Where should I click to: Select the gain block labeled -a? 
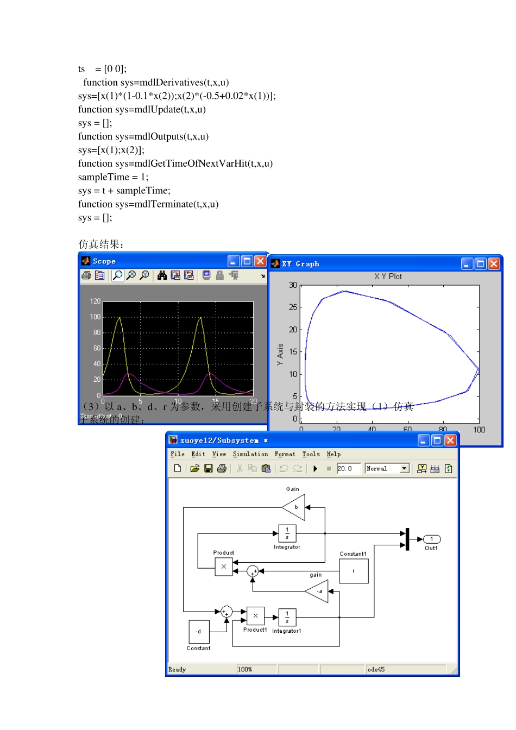(x=317, y=591)
